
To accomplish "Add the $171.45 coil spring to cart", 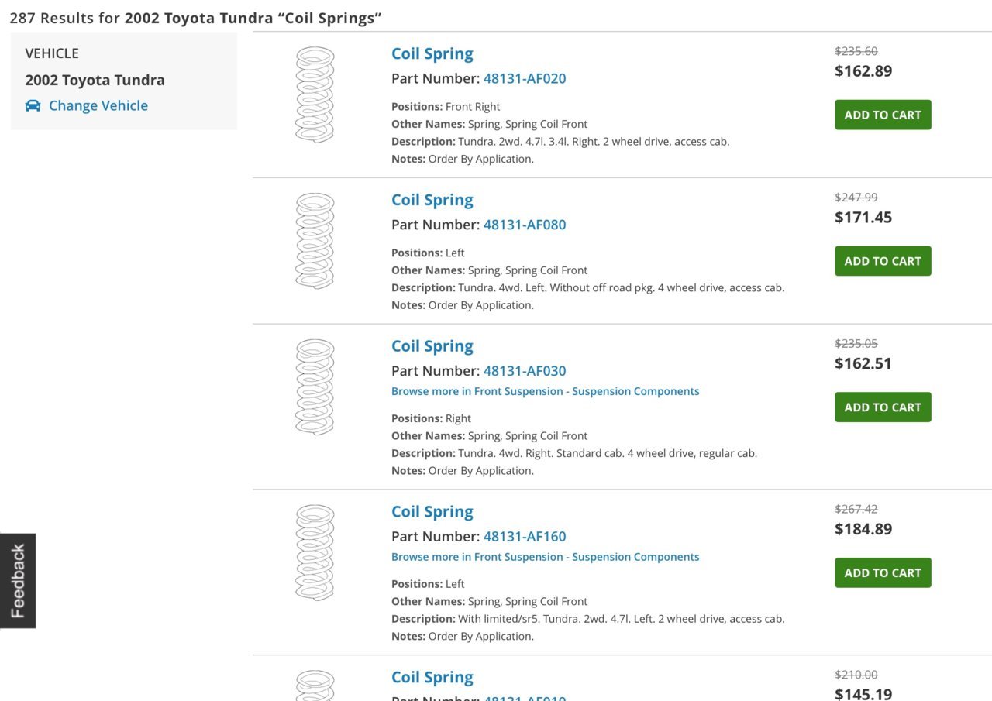I will [x=883, y=261].
